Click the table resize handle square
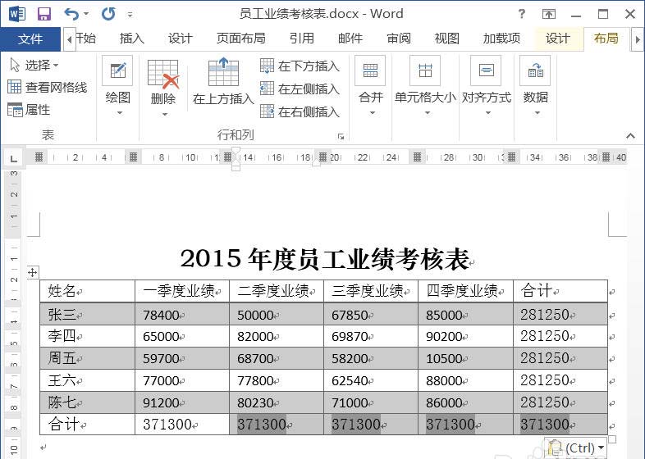Viewport: 645px width, 459px height. [612, 439]
